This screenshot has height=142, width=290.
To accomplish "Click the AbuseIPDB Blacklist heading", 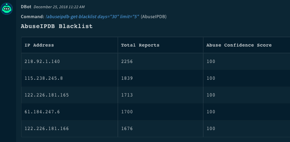I will click(57, 26).
